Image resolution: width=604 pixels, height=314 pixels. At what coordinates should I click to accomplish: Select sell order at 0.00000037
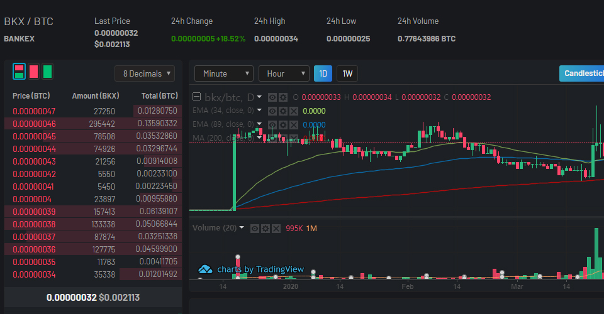(x=93, y=237)
